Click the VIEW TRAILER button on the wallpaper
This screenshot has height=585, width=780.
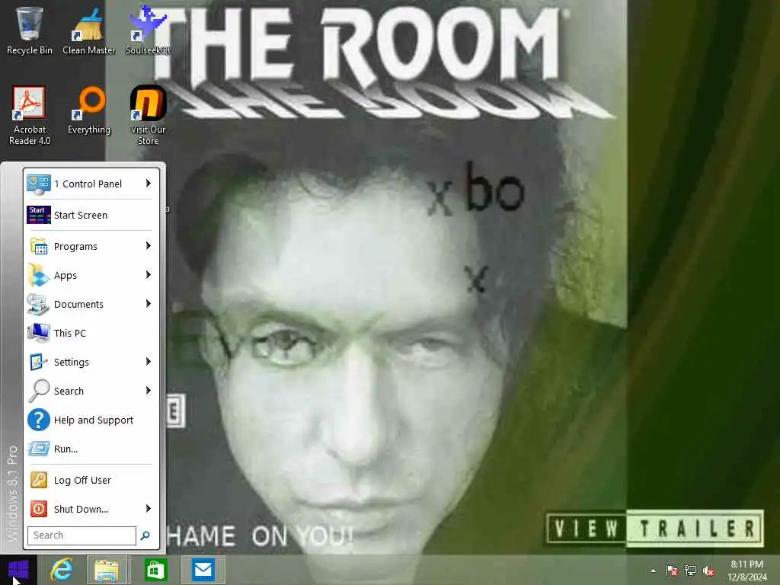pos(654,529)
